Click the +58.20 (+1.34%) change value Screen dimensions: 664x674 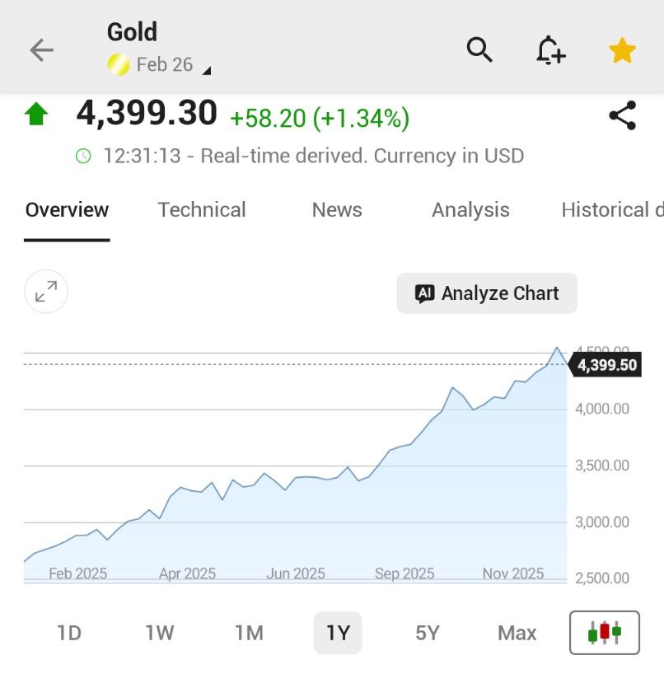320,118
